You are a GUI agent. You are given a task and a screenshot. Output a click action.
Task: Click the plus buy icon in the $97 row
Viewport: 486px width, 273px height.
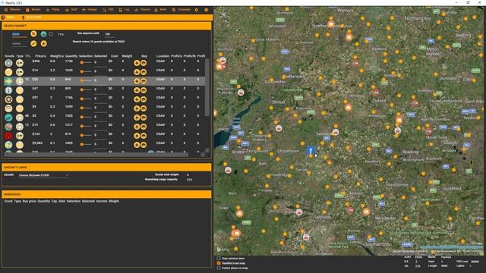tap(137, 99)
